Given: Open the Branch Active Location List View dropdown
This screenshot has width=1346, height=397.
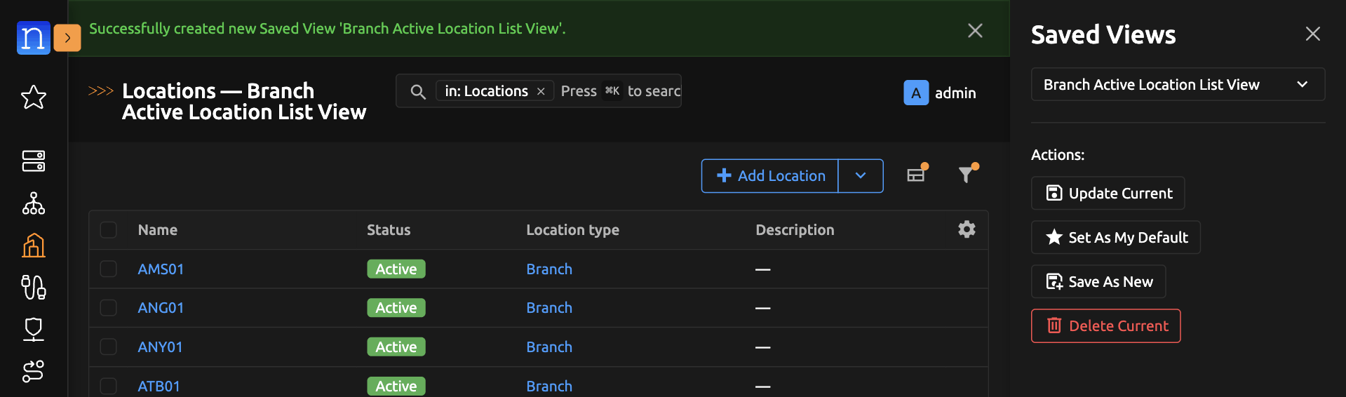Looking at the screenshot, I should click(1177, 85).
